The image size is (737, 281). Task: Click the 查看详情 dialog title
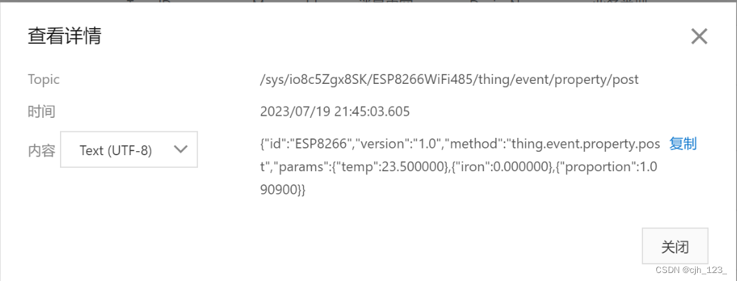pos(65,36)
